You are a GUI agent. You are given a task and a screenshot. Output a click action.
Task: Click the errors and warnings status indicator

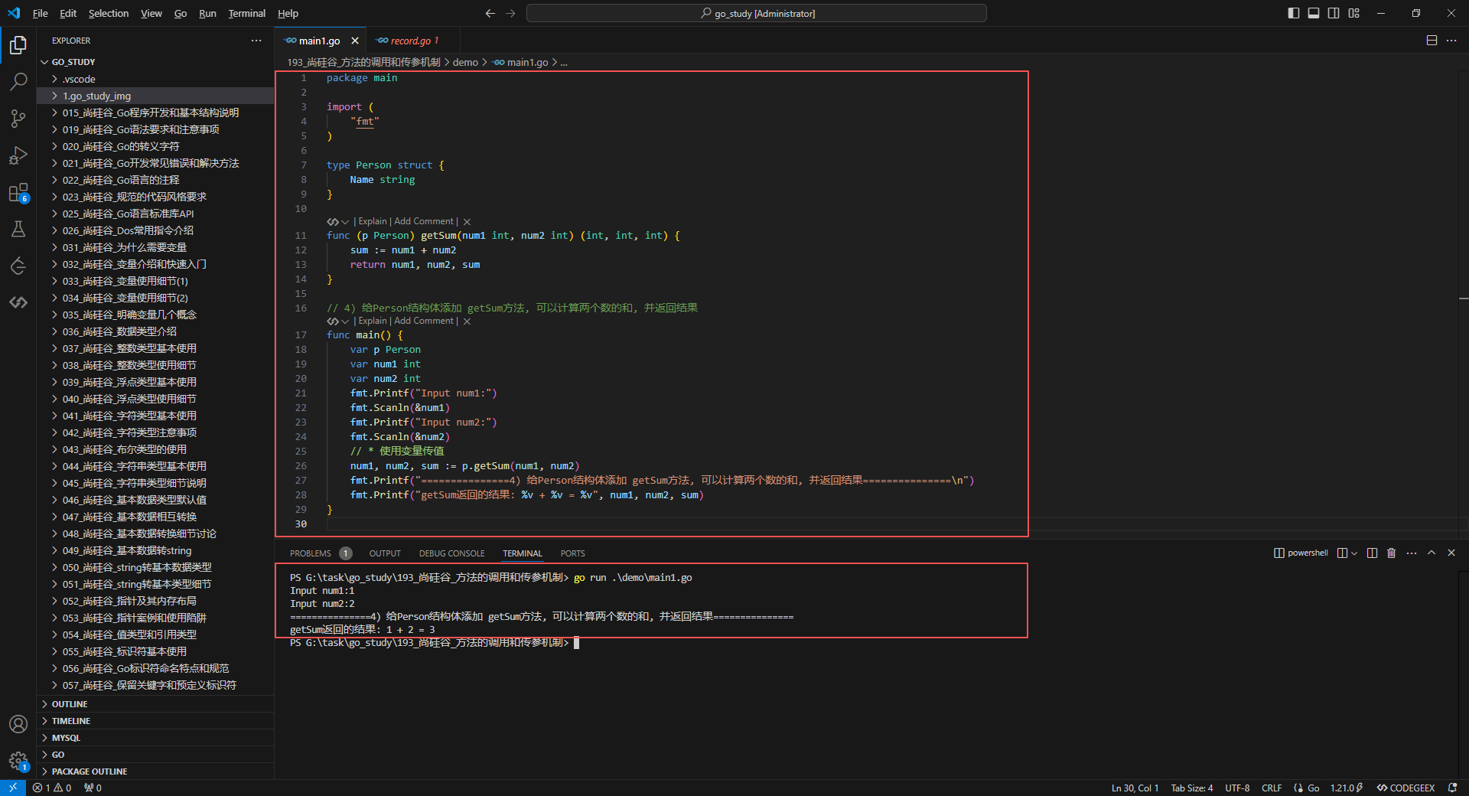point(52,788)
